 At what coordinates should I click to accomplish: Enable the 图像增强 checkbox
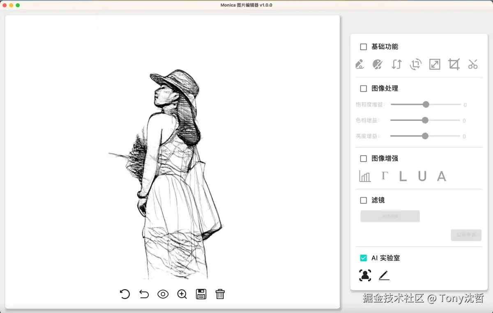click(x=364, y=159)
